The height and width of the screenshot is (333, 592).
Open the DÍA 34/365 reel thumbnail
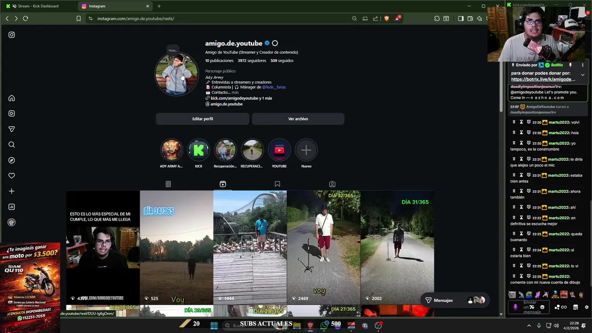click(176, 247)
